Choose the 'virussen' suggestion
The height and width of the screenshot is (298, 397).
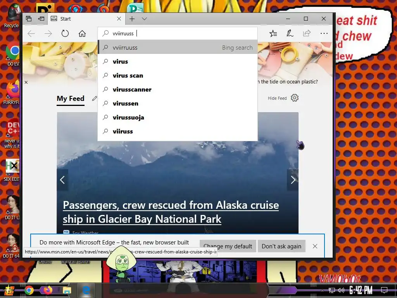pyautogui.click(x=178, y=103)
